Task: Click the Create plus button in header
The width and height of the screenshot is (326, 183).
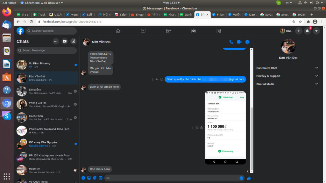Action: click(x=299, y=31)
